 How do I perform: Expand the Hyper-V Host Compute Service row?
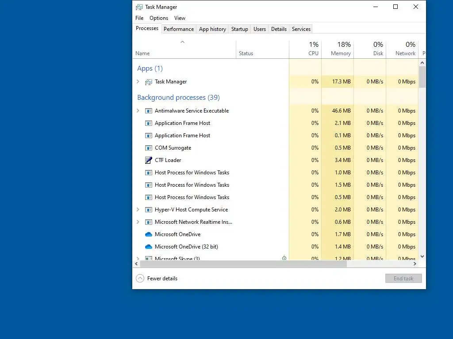(x=138, y=210)
